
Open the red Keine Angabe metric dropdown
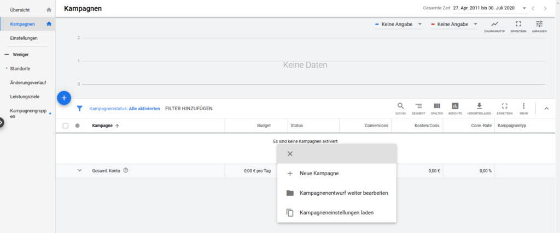click(454, 25)
